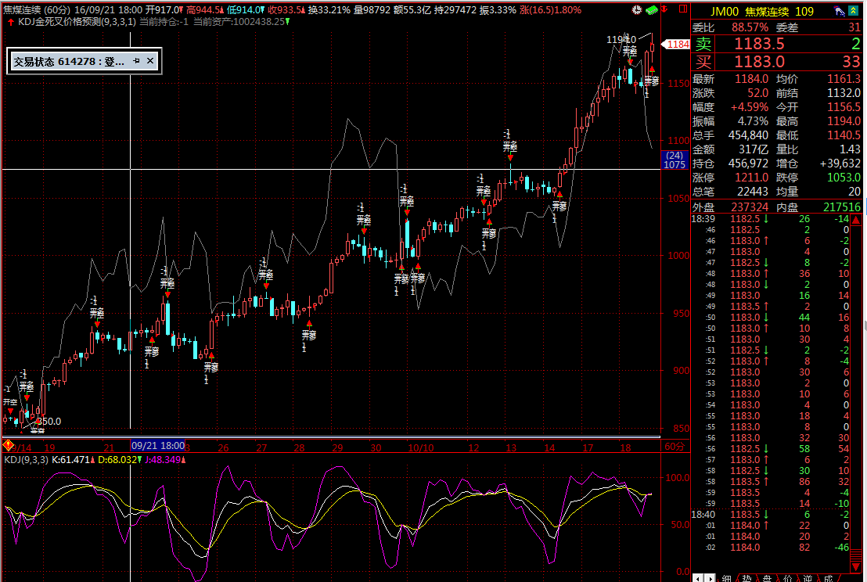Open the 60分 period selector

coord(674,446)
